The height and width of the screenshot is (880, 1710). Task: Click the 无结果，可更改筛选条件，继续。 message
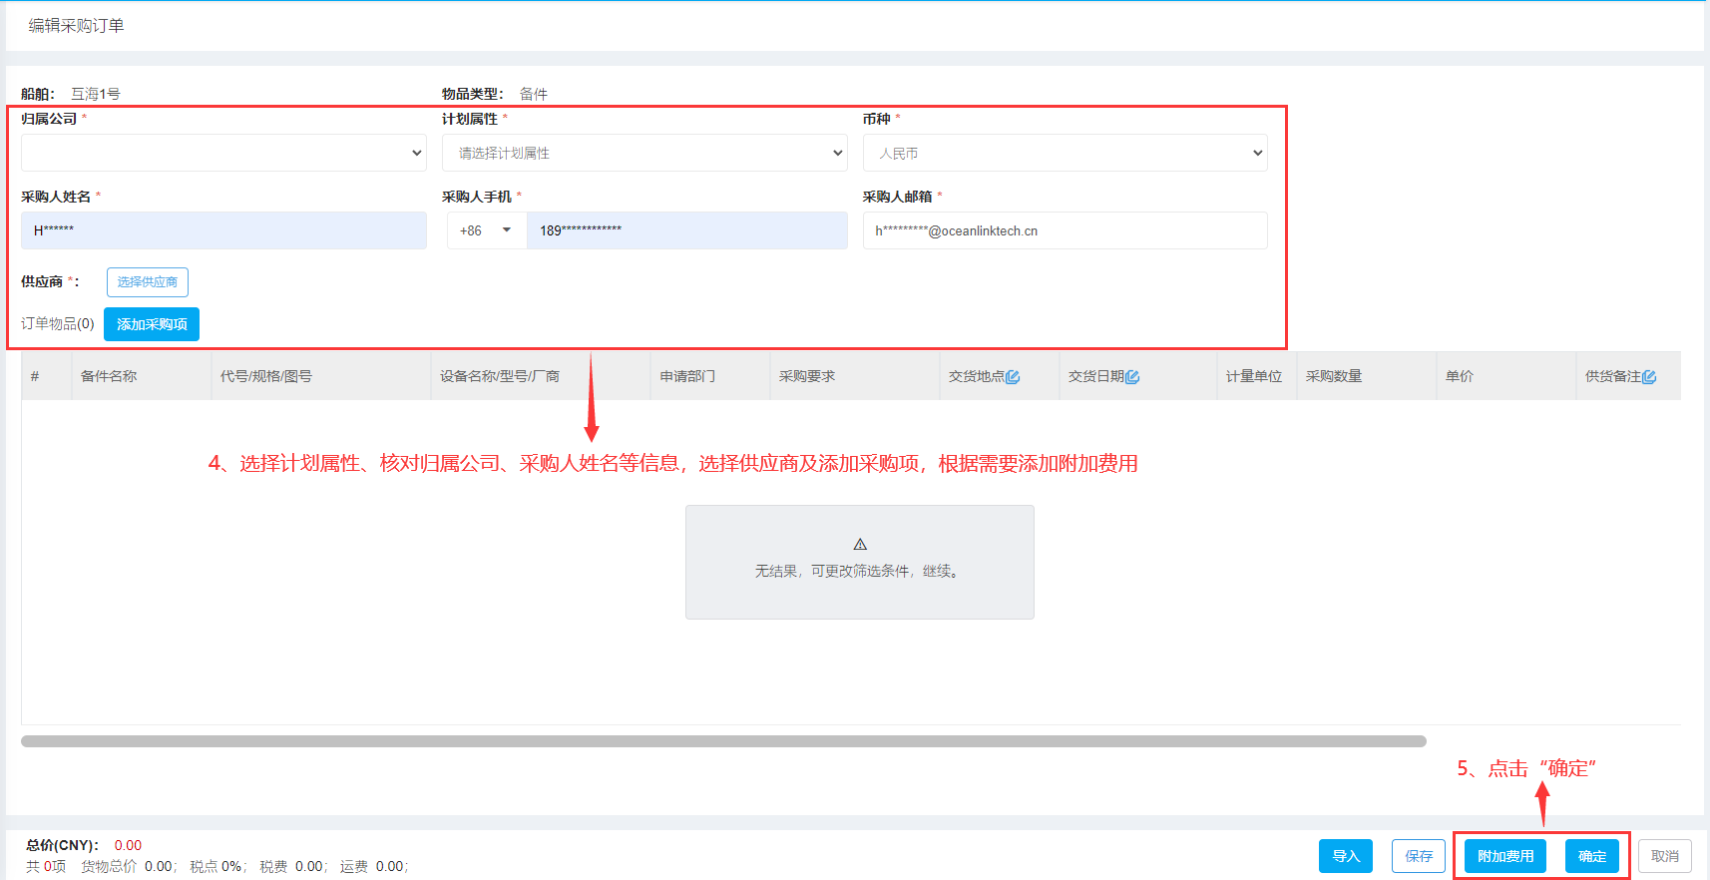pos(859,571)
